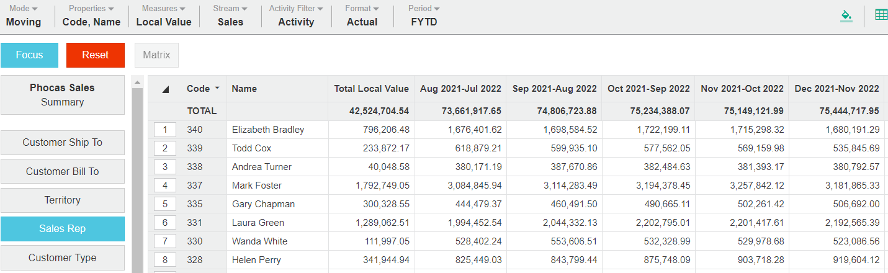Viewport: 888px width, 273px height.
Task: Click the paint bucket highlight icon
Action: (846, 16)
